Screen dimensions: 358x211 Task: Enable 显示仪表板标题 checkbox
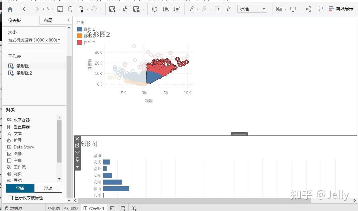[10, 198]
